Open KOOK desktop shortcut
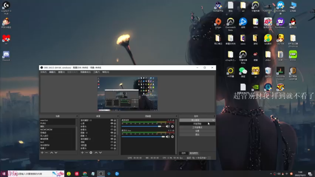This screenshot has height=177, width=315. pos(293,56)
